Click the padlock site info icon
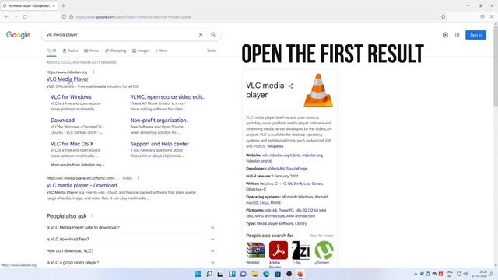Image resolution: width=498 pixels, height=280 pixels. [71, 17]
